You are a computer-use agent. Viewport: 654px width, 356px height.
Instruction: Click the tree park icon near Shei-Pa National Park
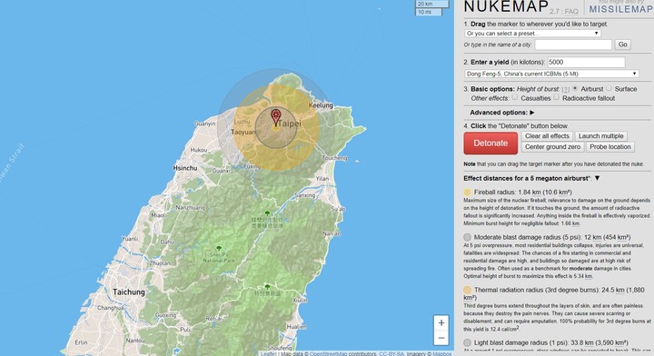click(x=219, y=249)
